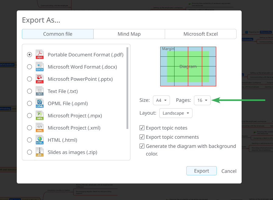Switch to the Mind Map tab
Screen dimensions: 273x200
pos(129,34)
